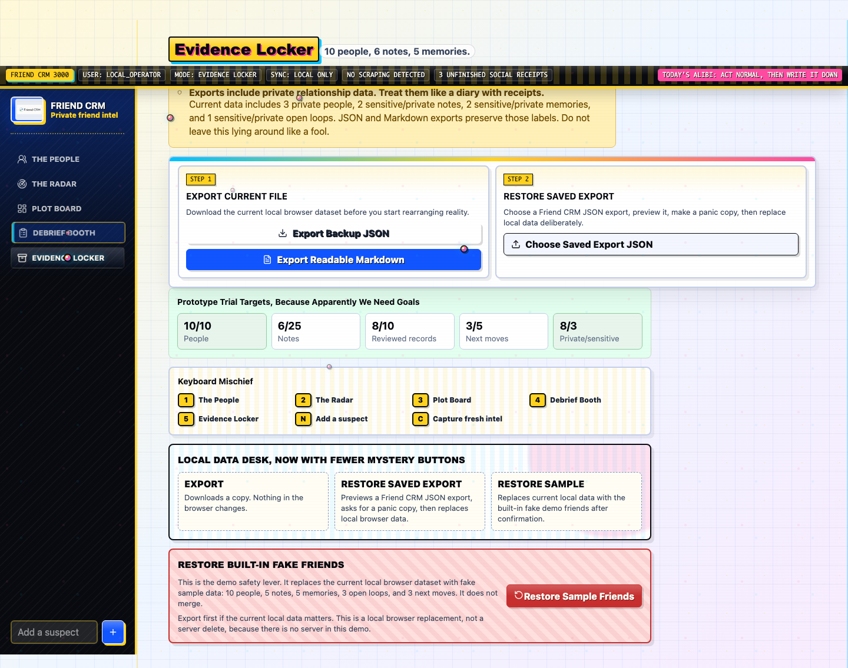Click the 6/25 Notes target card
The width and height of the screenshot is (848, 668).
click(316, 331)
